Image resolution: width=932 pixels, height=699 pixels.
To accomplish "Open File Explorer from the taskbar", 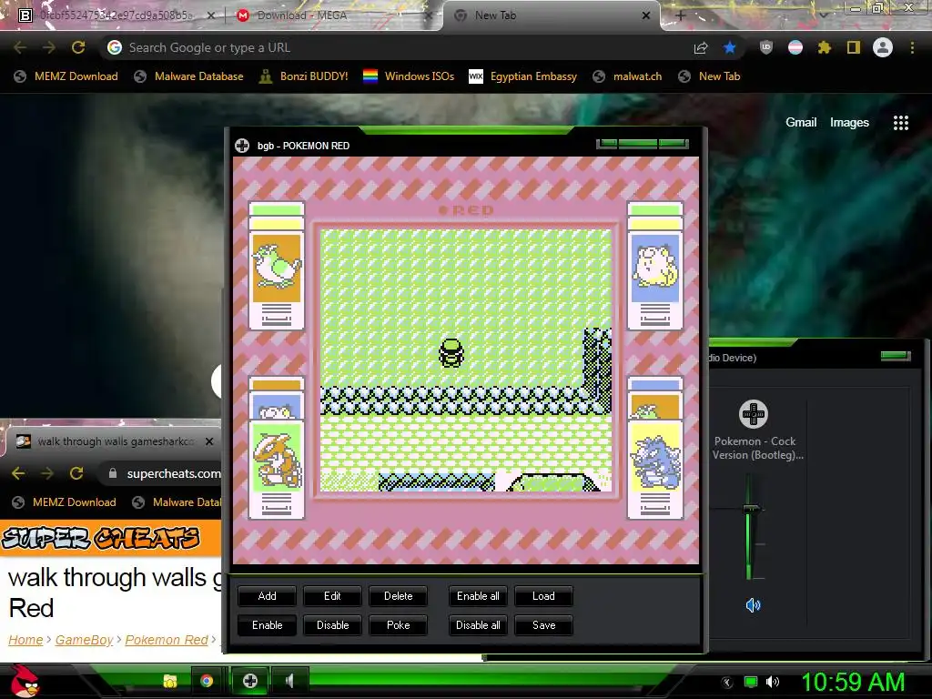I will (170, 681).
